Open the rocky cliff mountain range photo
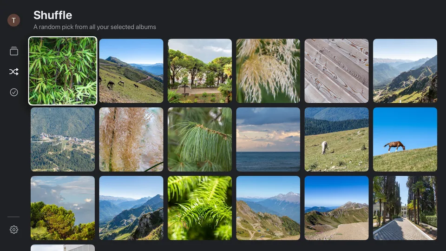The image size is (446, 251). tap(131, 208)
